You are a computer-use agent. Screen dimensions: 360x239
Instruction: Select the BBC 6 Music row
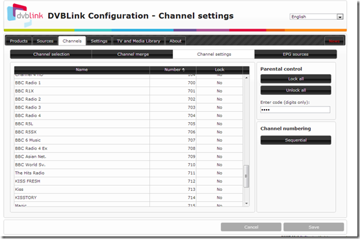pyautogui.click(x=129, y=140)
